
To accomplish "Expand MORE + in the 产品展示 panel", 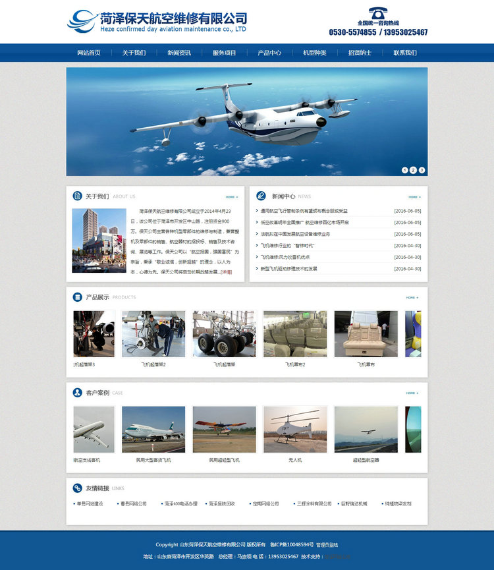I will (x=412, y=298).
